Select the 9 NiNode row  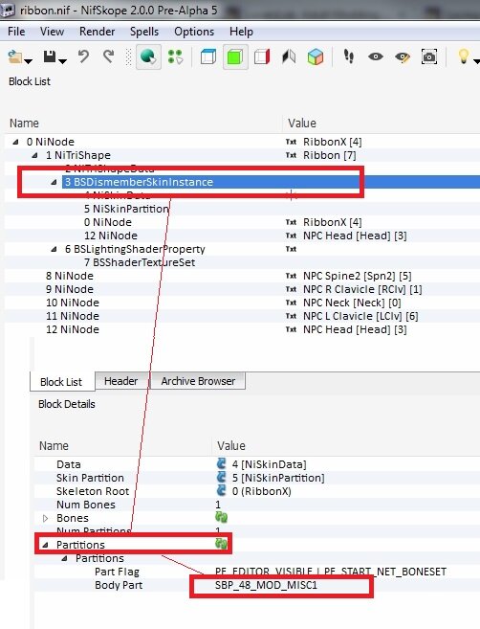[70, 289]
